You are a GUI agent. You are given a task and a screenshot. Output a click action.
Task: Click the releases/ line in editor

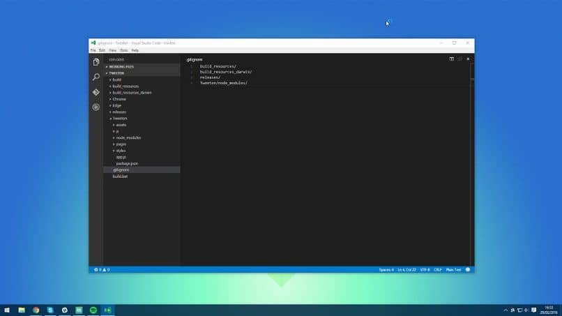click(x=210, y=77)
